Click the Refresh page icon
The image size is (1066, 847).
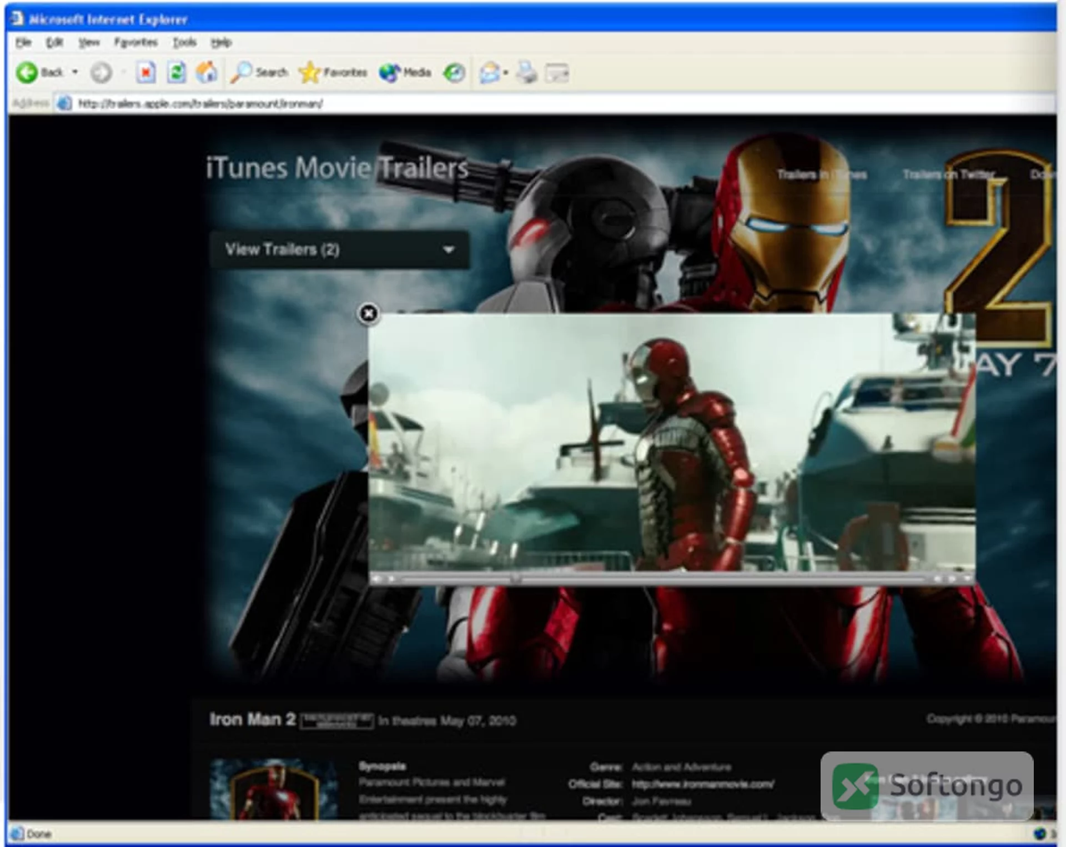pos(177,73)
